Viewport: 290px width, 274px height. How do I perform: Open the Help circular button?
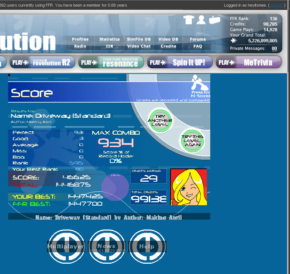tap(147, 246)
